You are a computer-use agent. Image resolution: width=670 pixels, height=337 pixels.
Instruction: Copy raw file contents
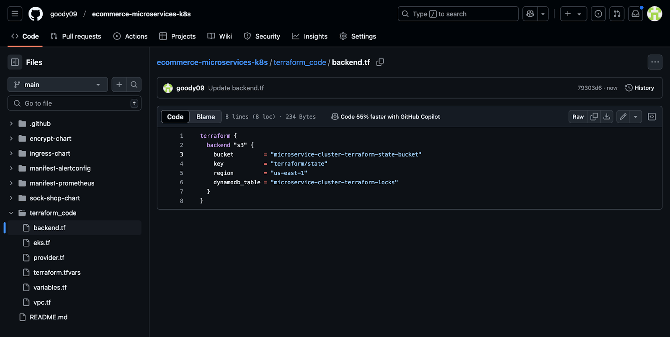coord(594,117)
